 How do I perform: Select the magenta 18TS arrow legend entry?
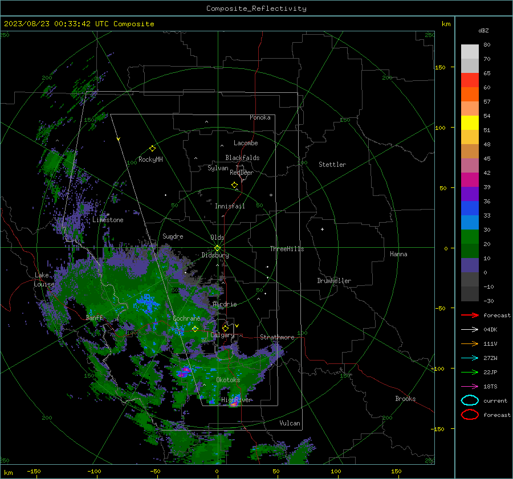click(x=470, y=387)
